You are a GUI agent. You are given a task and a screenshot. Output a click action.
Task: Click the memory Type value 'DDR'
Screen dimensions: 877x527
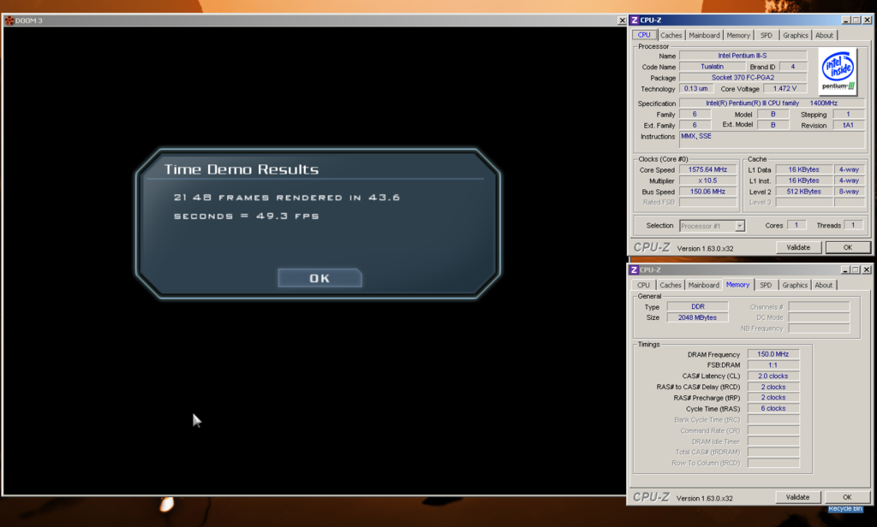point(698,307)
